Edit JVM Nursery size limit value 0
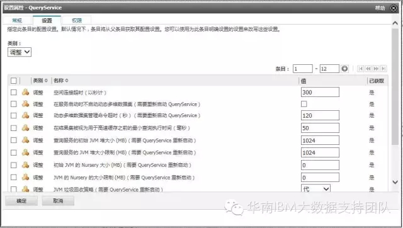 coord(320,178)
